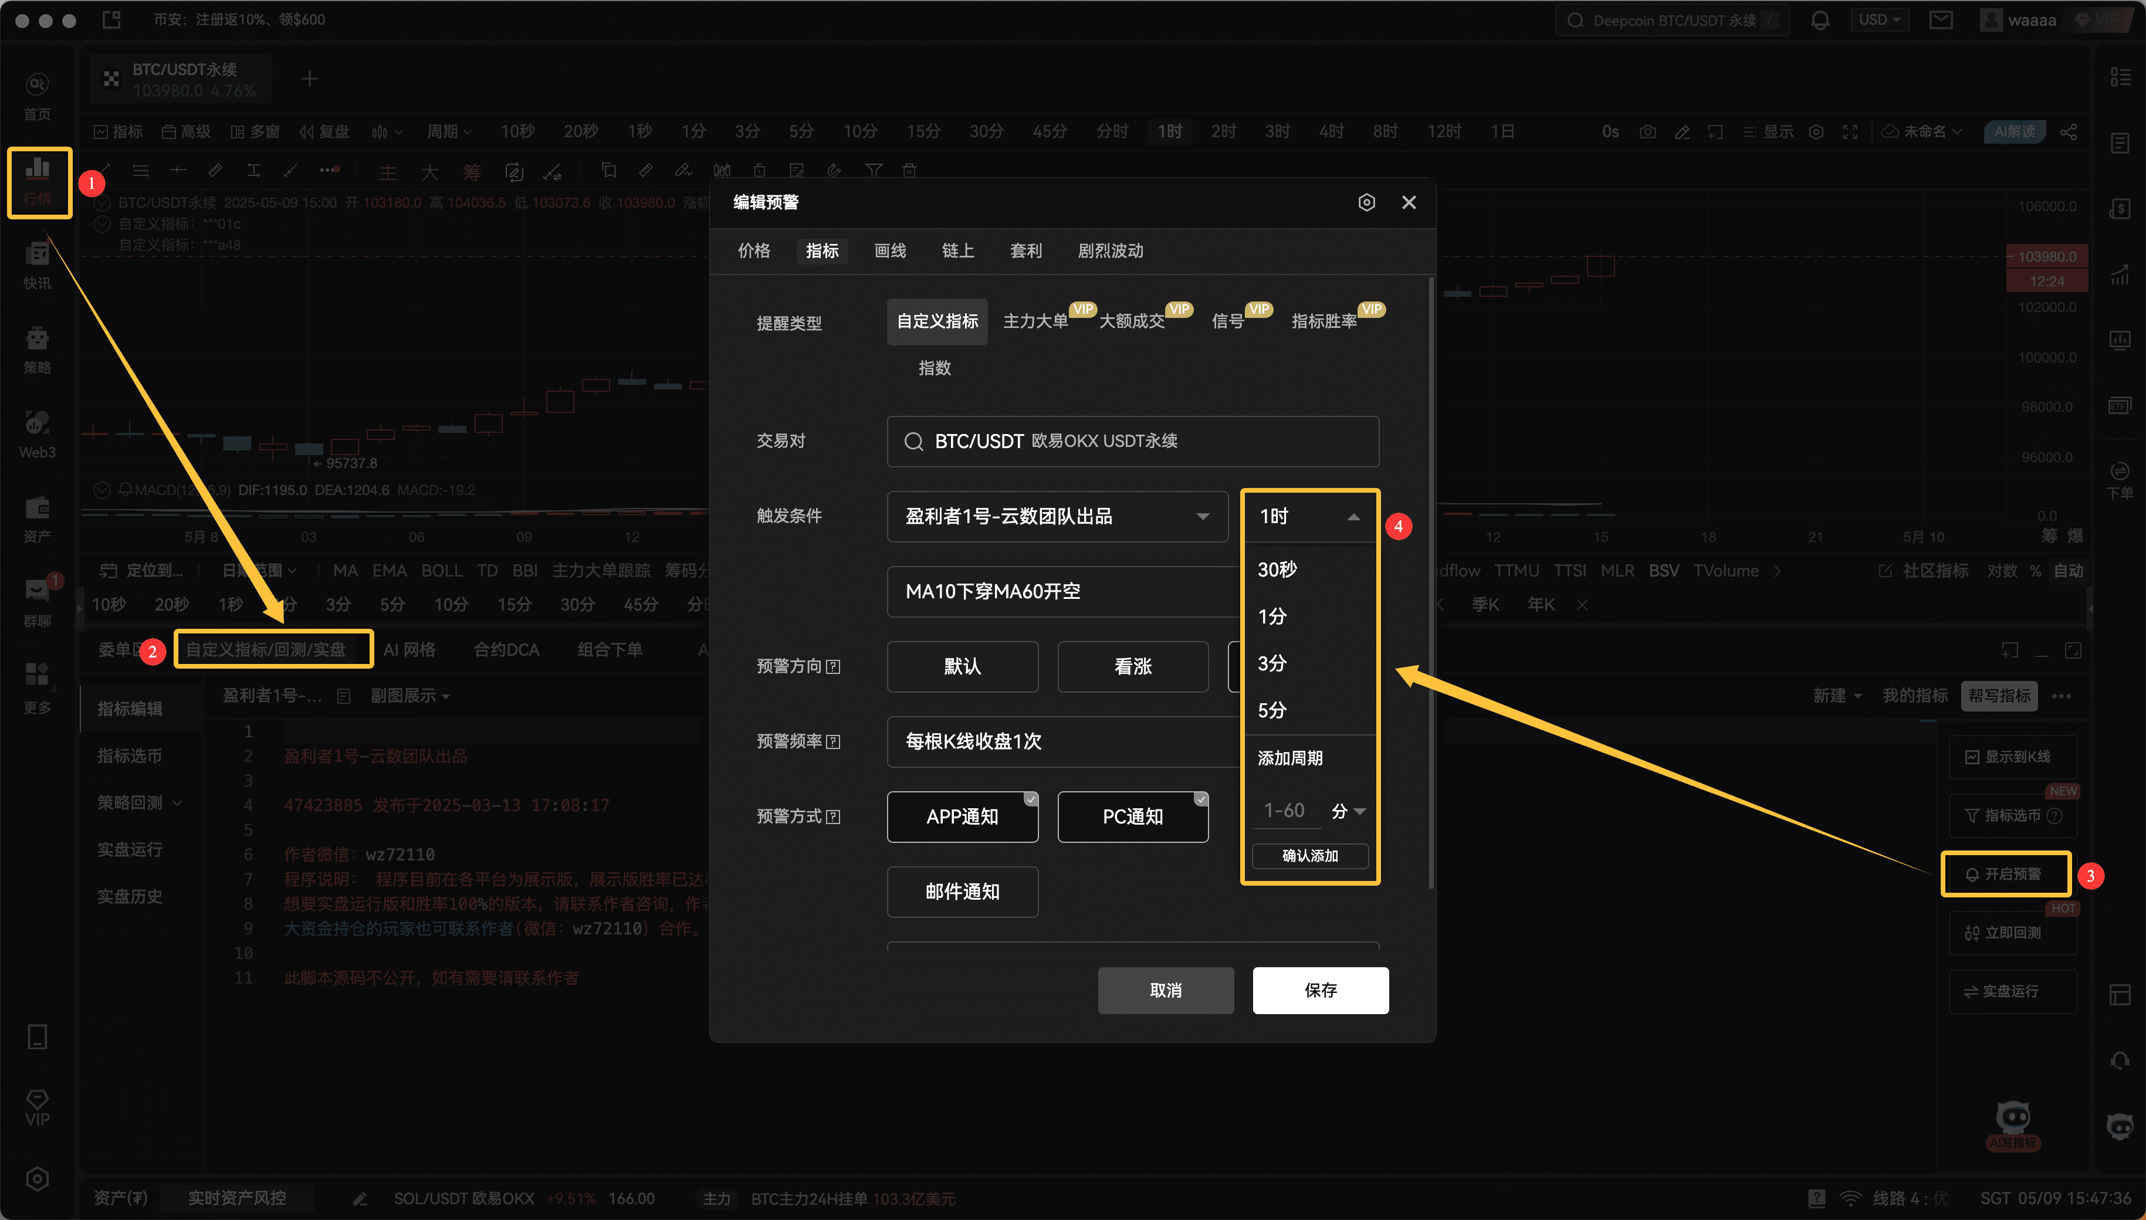Click the share icon beside AI解读
Image resolution: width=2146 pixels, height=1220 pixels.
click(x=2068, y=131)
